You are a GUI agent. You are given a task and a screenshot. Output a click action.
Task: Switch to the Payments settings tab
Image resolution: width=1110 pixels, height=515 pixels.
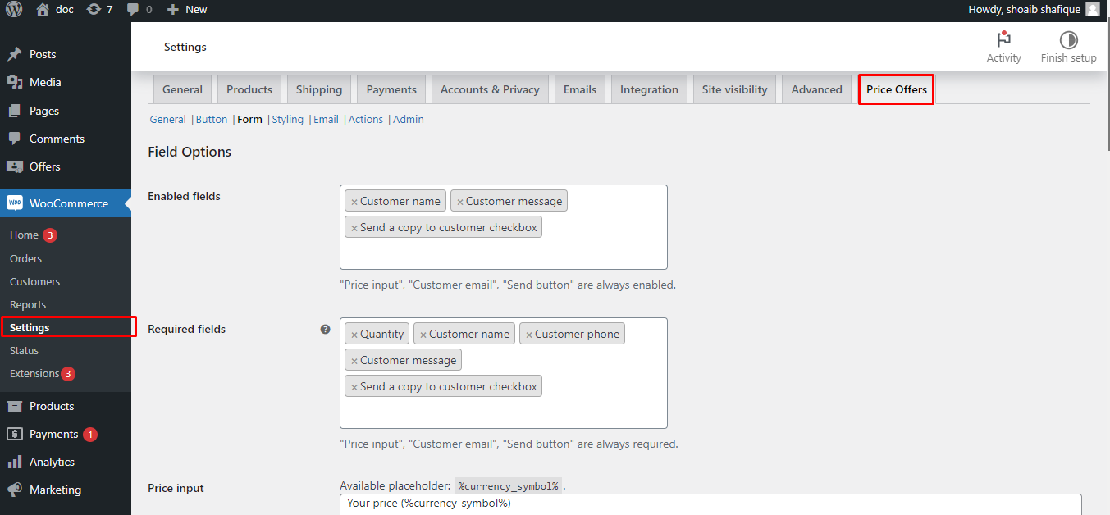[x=391, y=89]
